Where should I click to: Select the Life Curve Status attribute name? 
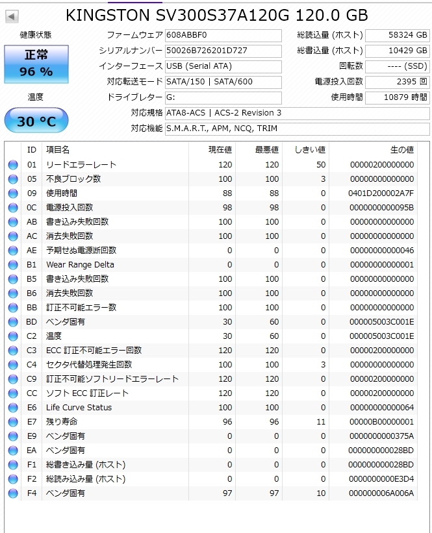[79, 408]
